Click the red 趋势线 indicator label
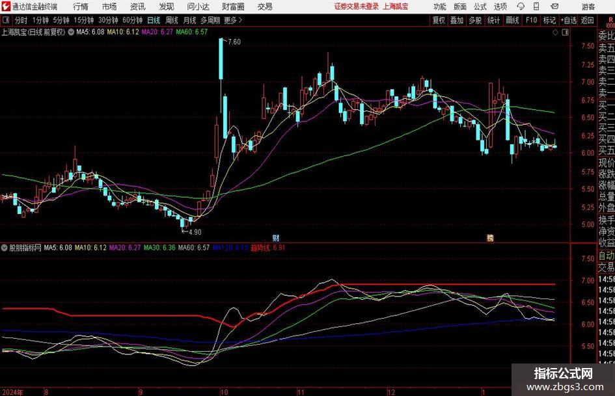Screen dimensions: 615x396 tap(268, 248)
